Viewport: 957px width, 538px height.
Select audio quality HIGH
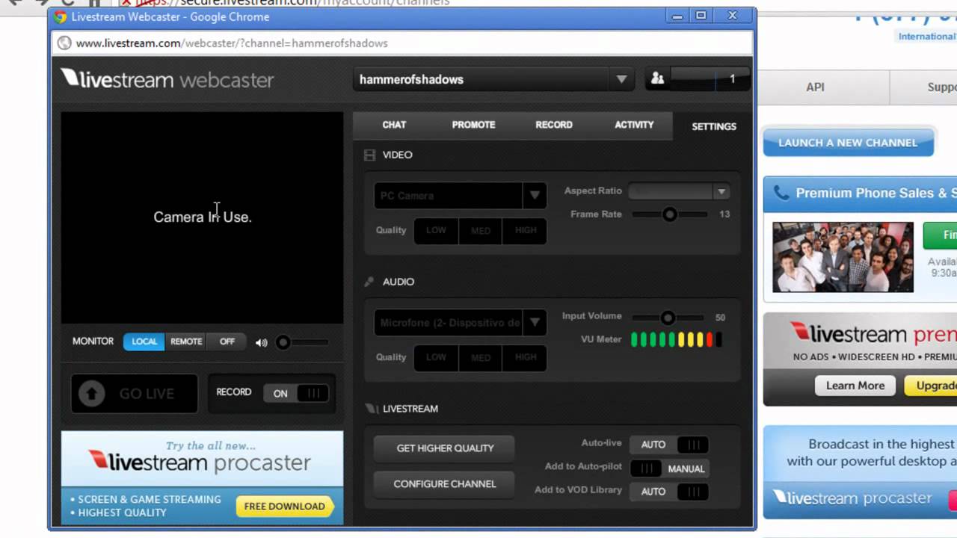[526, 357]
